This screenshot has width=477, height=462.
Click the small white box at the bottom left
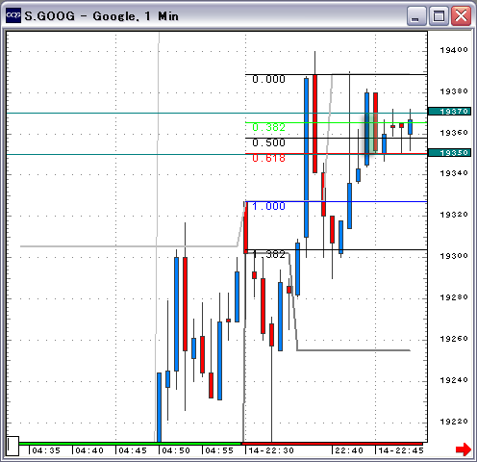[x=13, y=446]
